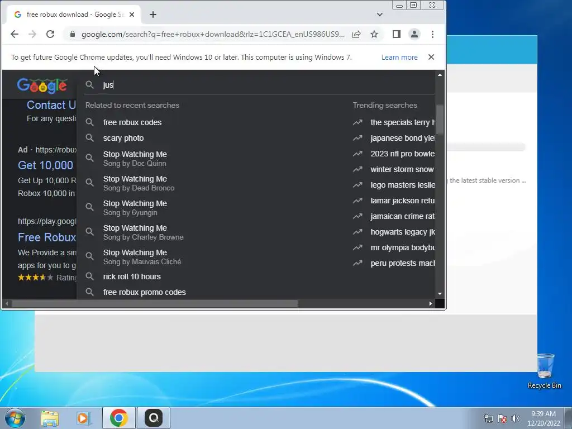Screen dimensions: 572x429
Task: Click the suggestion panel scrollbar thumb
Action: (x=440, y=120)
